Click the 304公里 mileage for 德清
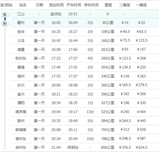The height and width of the screenshot is (152, 159). point(108,67)
